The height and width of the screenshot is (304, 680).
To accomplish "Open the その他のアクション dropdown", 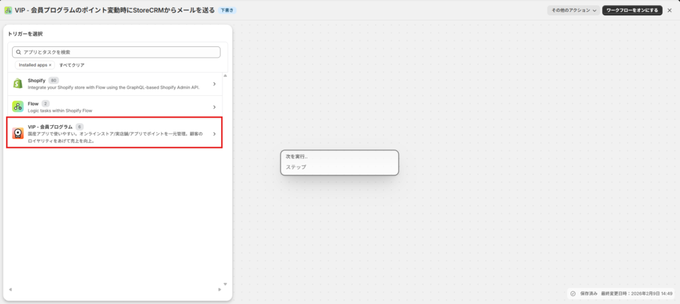I will (x=573, y=10).
